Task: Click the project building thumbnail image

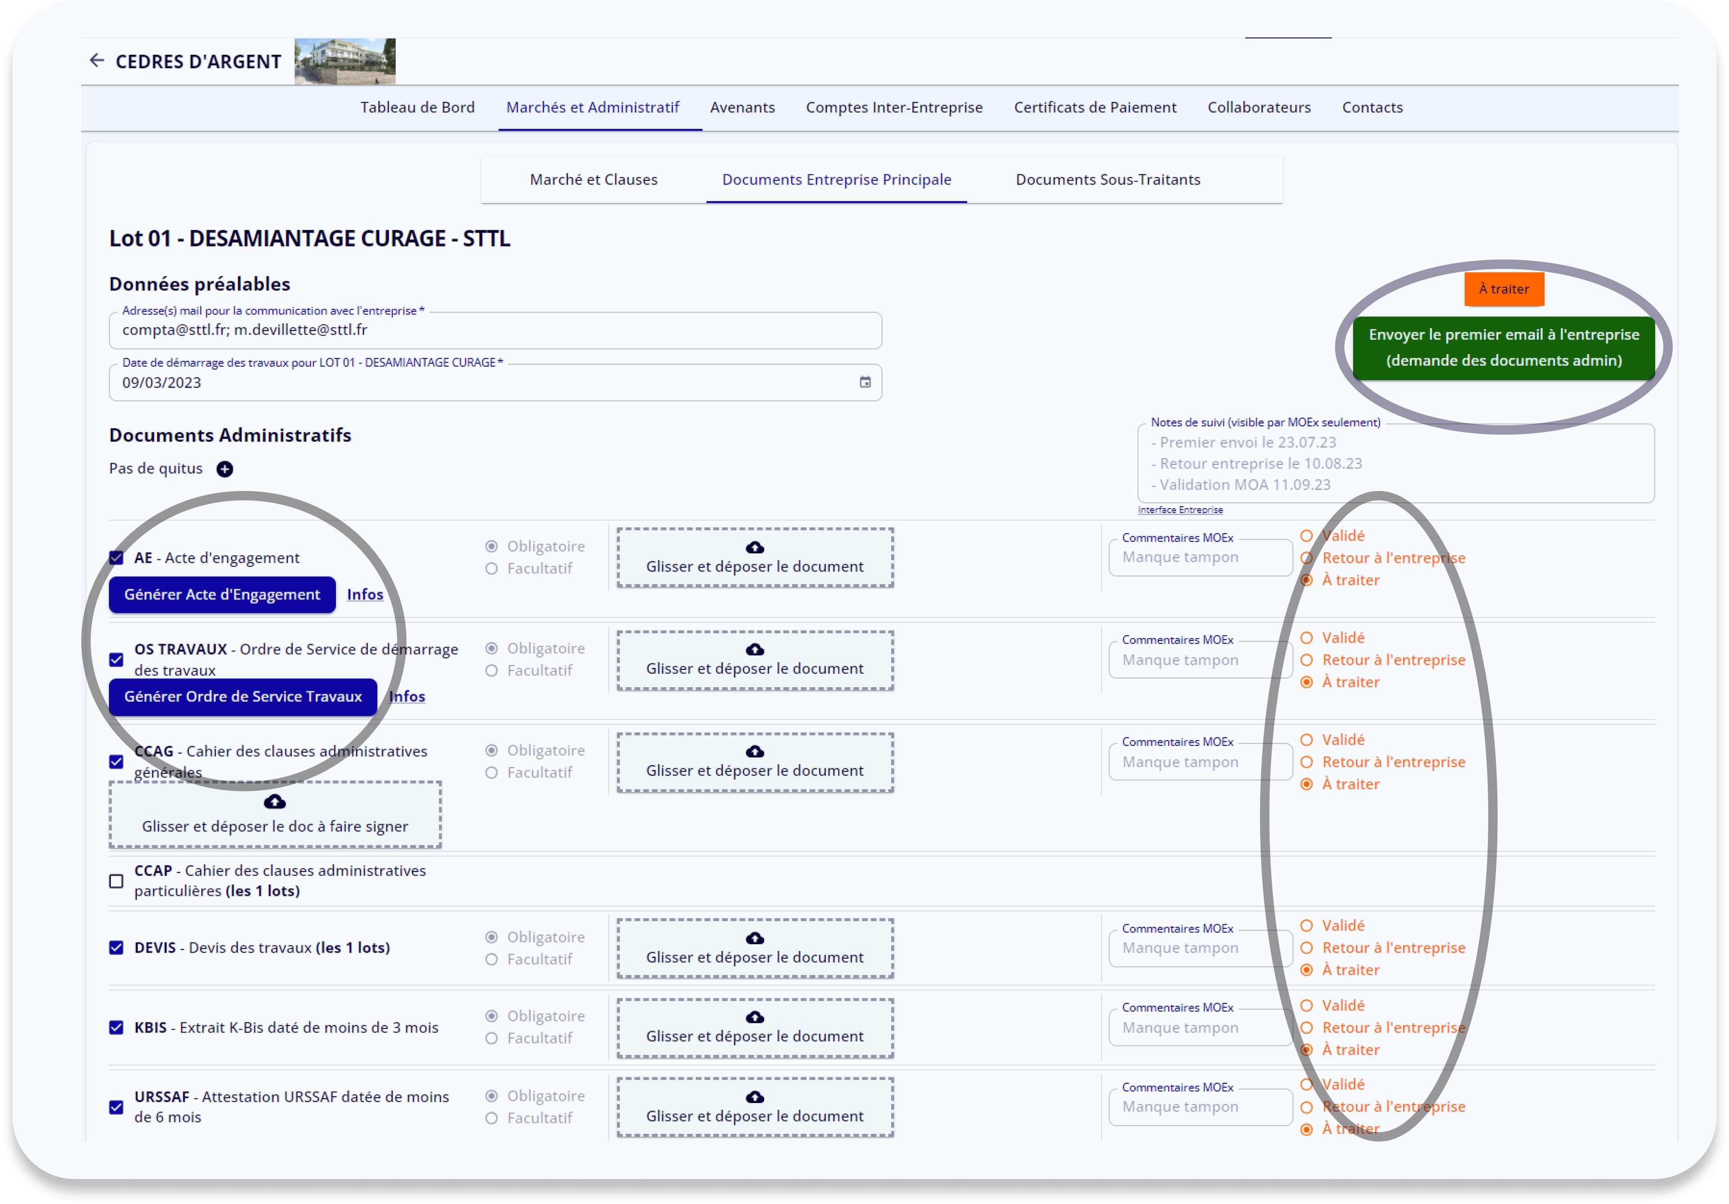Action: pos(344,61)
